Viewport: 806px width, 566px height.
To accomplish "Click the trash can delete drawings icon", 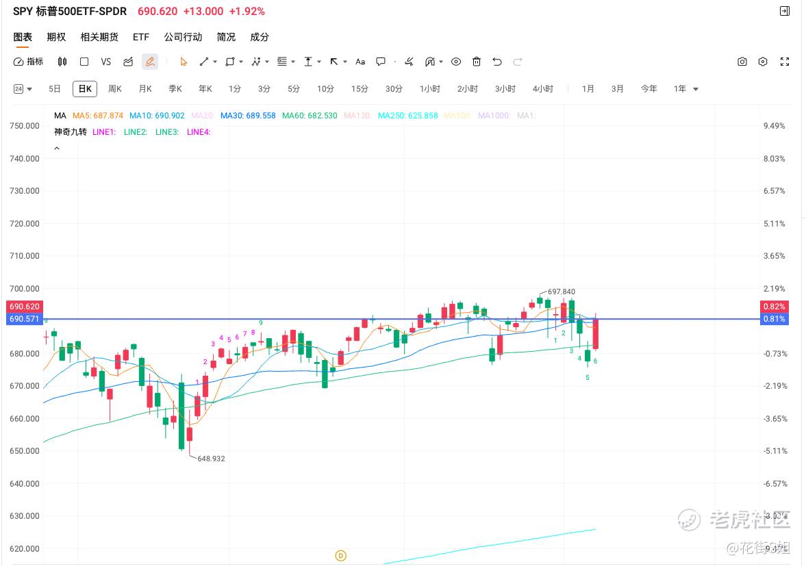I will point(477,62).
